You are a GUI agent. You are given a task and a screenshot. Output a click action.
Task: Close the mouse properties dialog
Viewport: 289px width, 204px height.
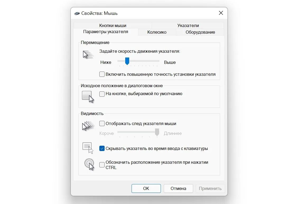coord(221,13)
